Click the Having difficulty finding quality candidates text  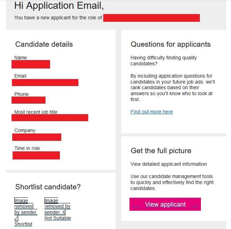tap(163, 60)
